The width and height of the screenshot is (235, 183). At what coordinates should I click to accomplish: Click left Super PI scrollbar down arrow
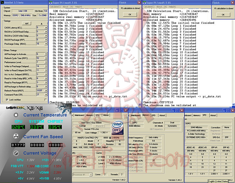pyautogui.click(x=140, y=104)
